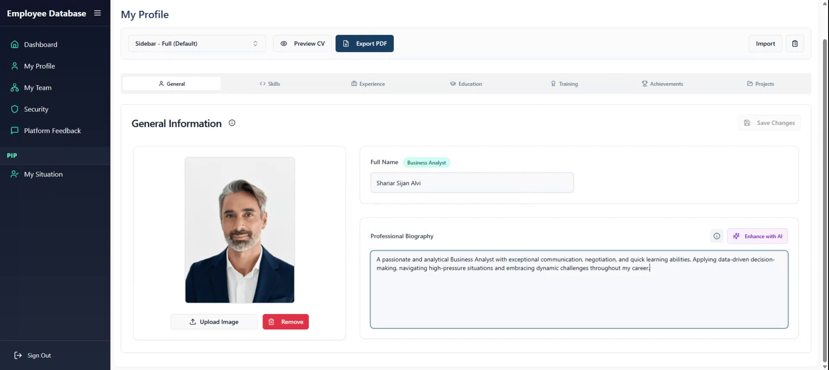Click Enhance with AI button
The image size is (829, 370).
tap(757, 236)
